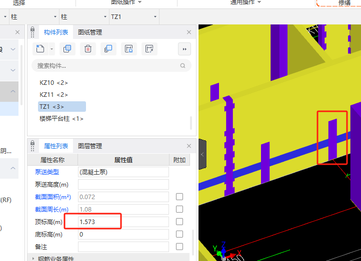The image size is (361, 261).
Task: Collapse the lower left panel section chevron
Action: (13, 168)
